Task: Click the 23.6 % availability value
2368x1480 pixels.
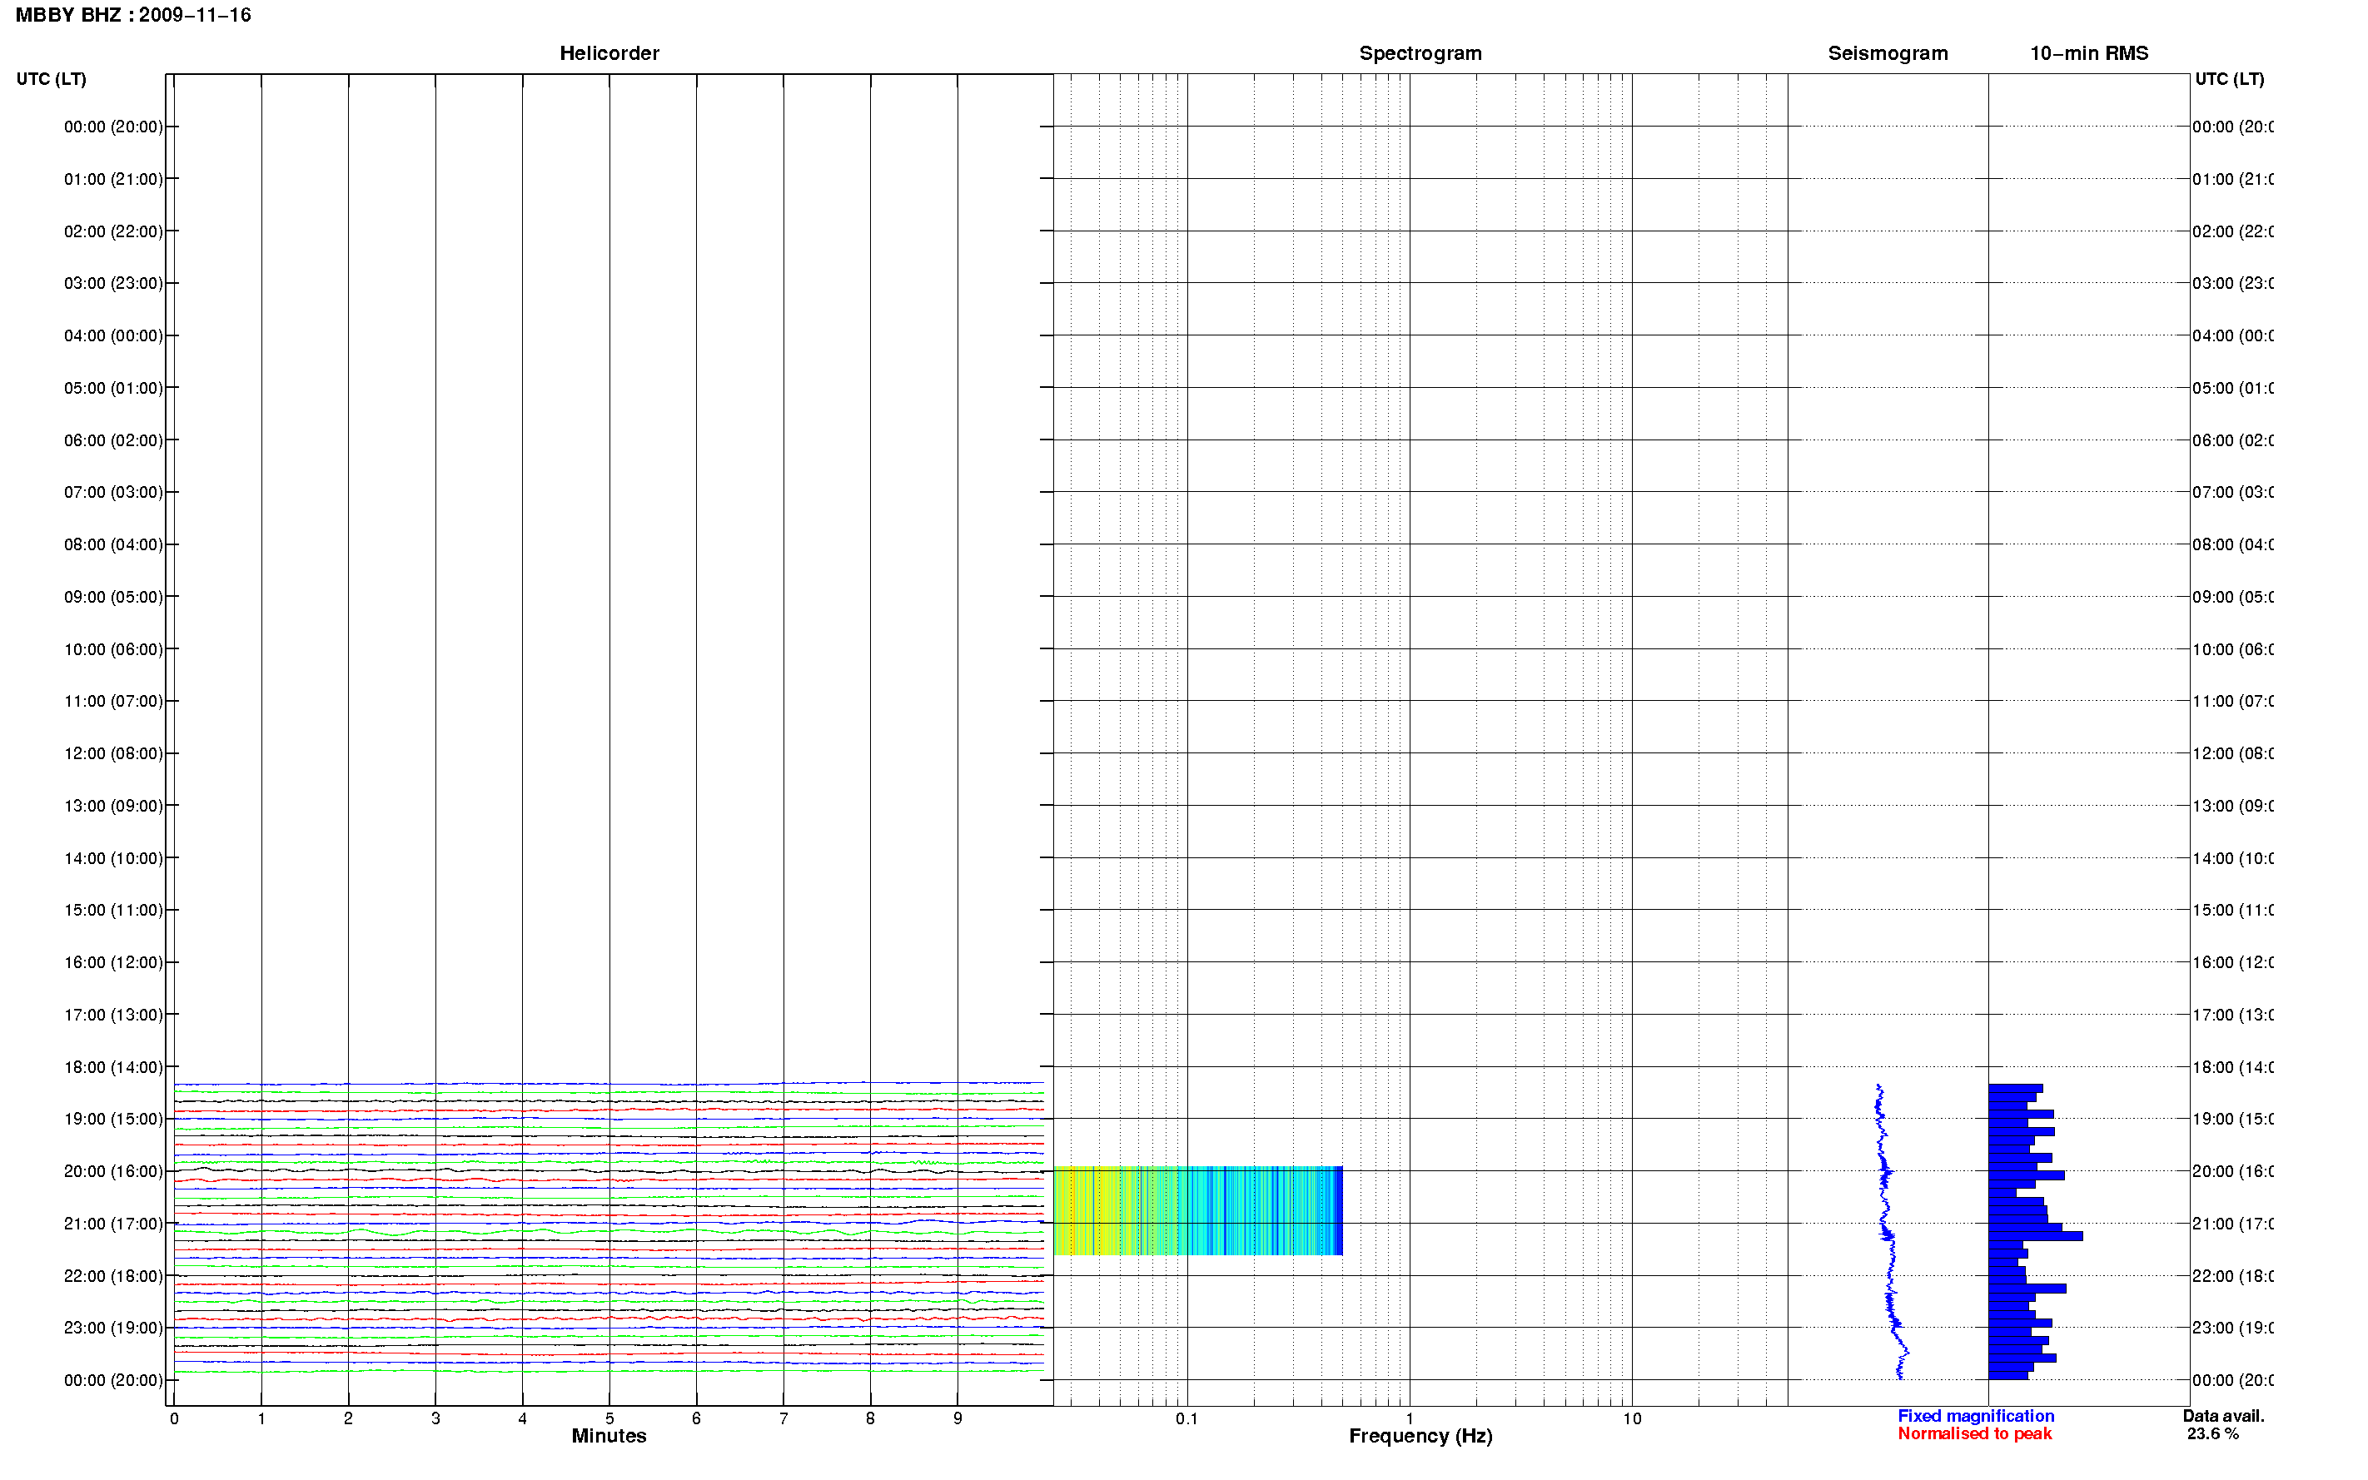Action: point(2212,1433)
